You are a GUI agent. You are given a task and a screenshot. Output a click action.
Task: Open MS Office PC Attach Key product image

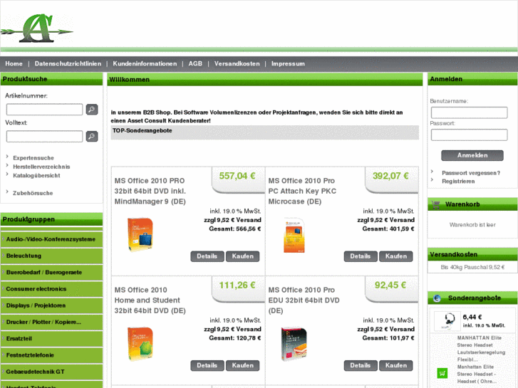(x=294, y=235)
